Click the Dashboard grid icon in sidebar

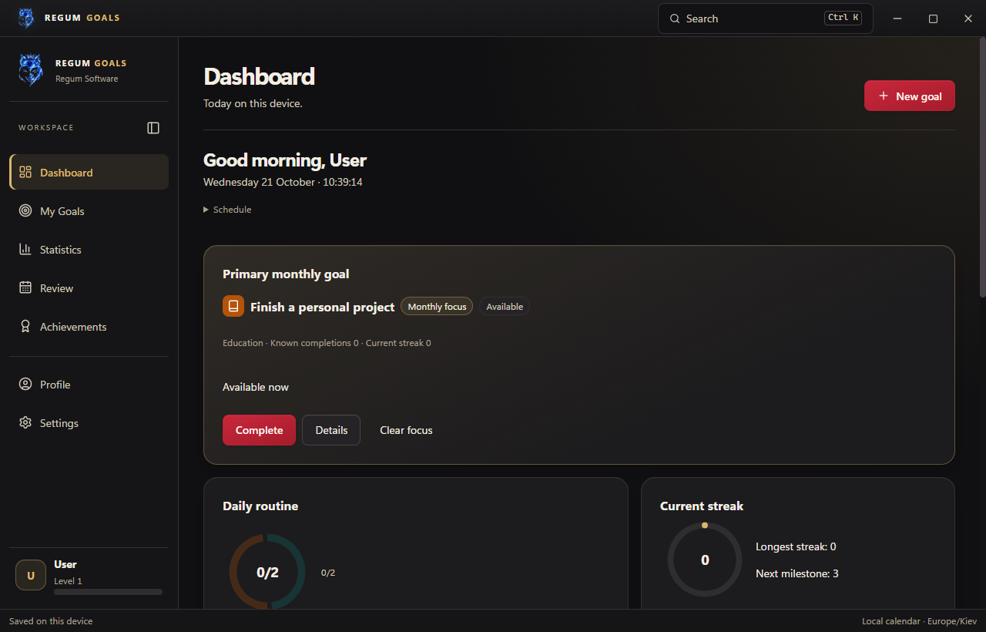25,172
